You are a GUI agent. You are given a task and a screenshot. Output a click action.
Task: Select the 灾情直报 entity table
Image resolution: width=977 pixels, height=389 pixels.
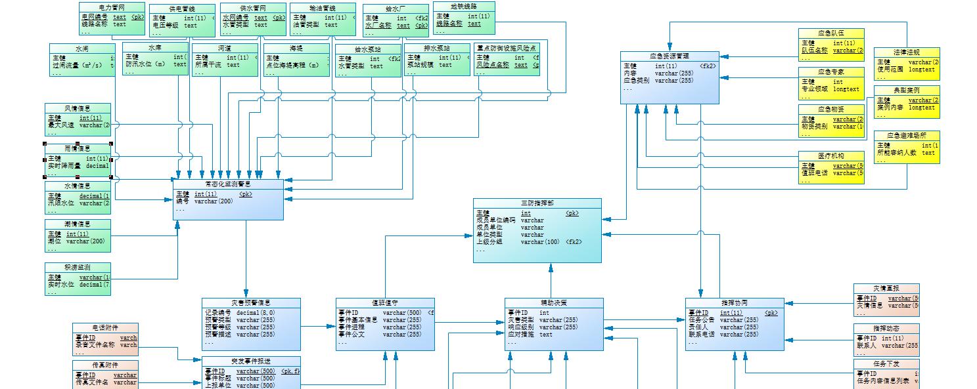886,300
